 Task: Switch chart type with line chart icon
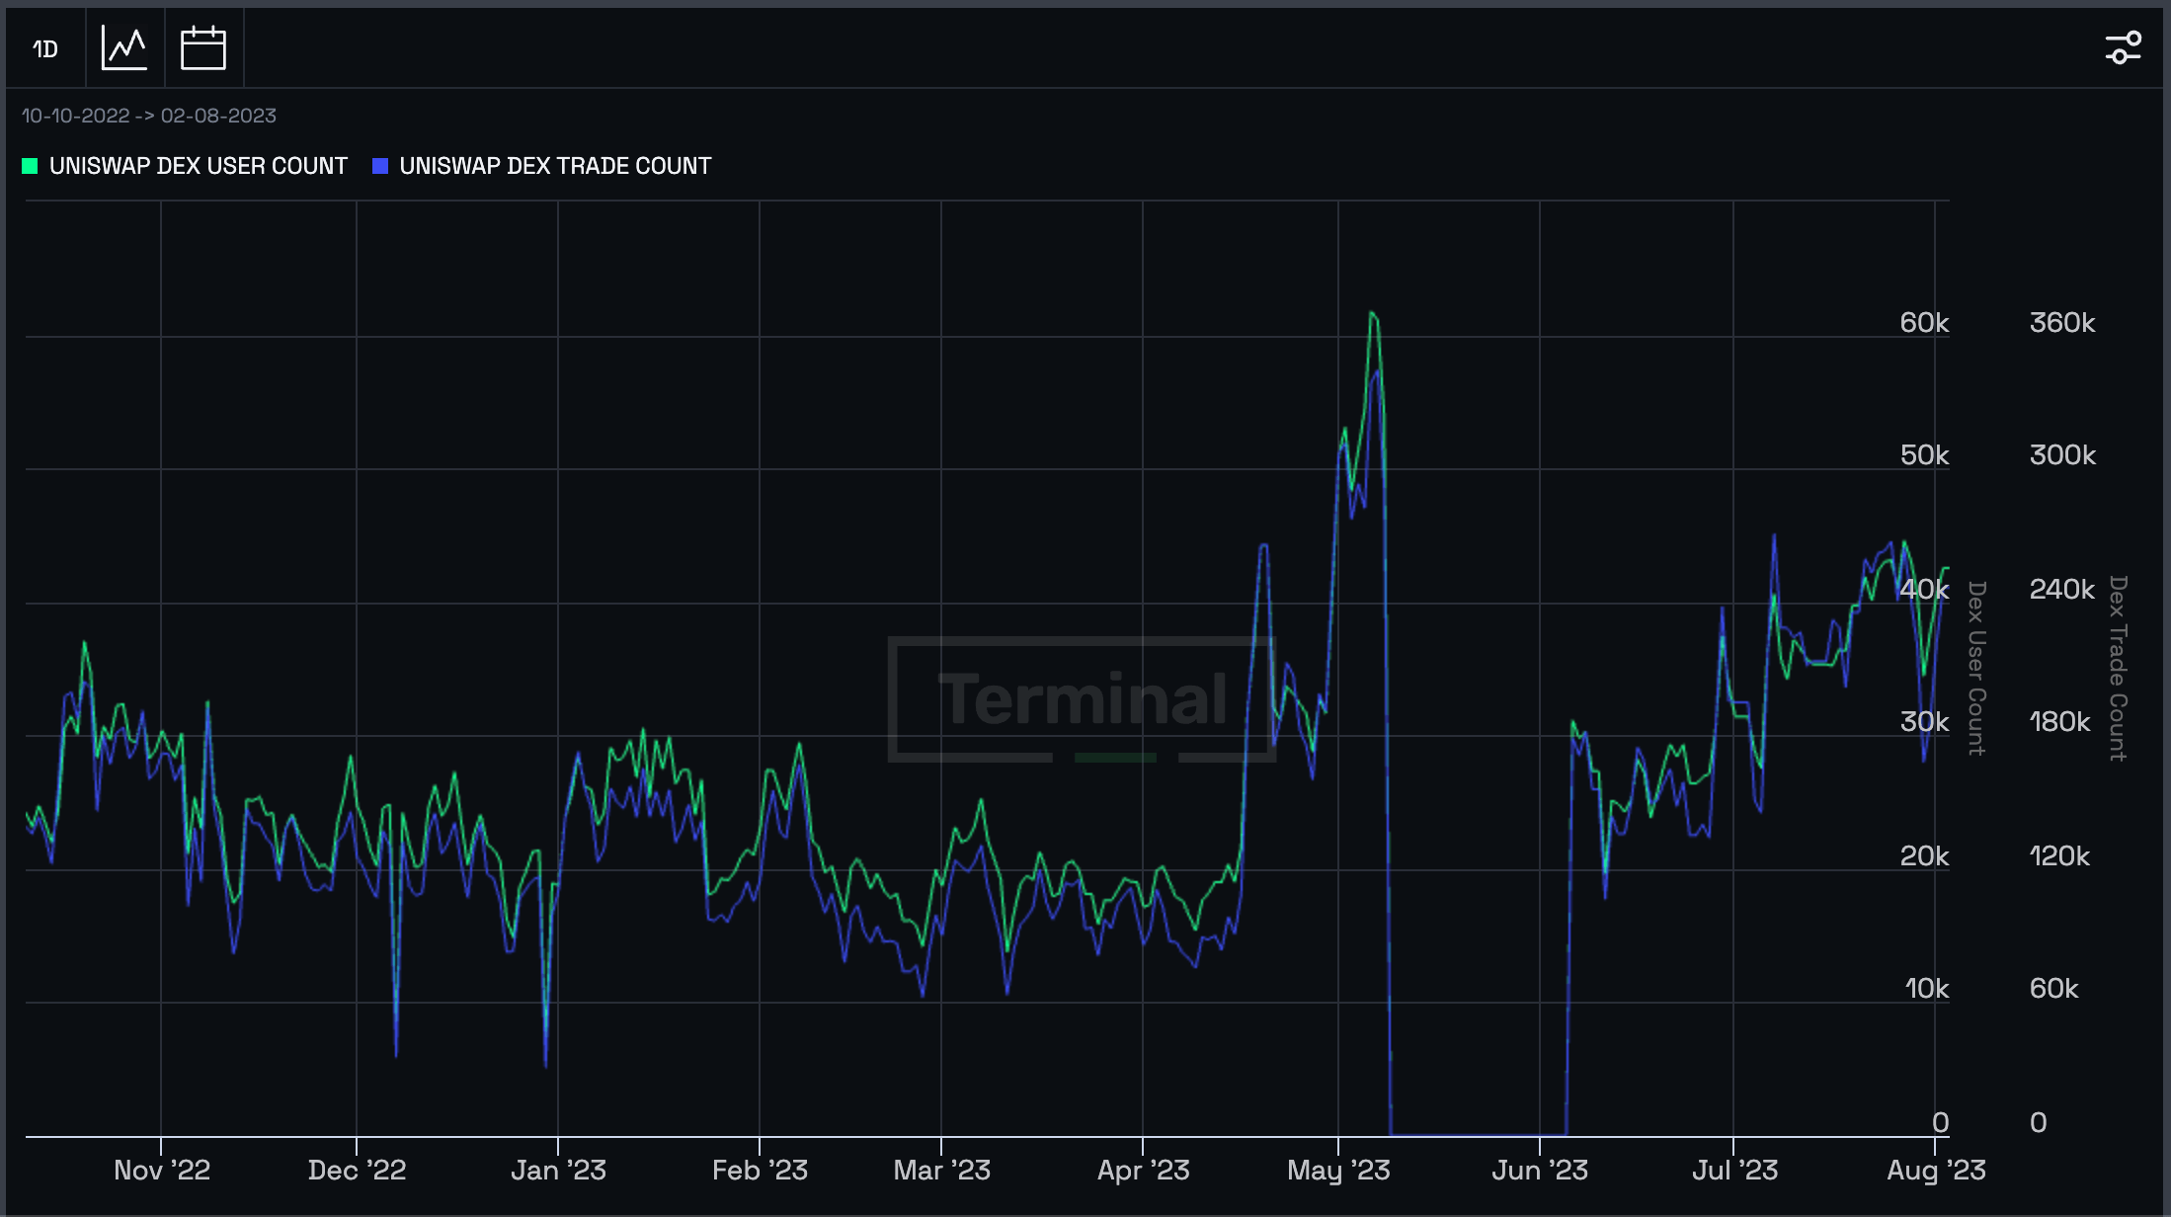click(x=124, y=48)
